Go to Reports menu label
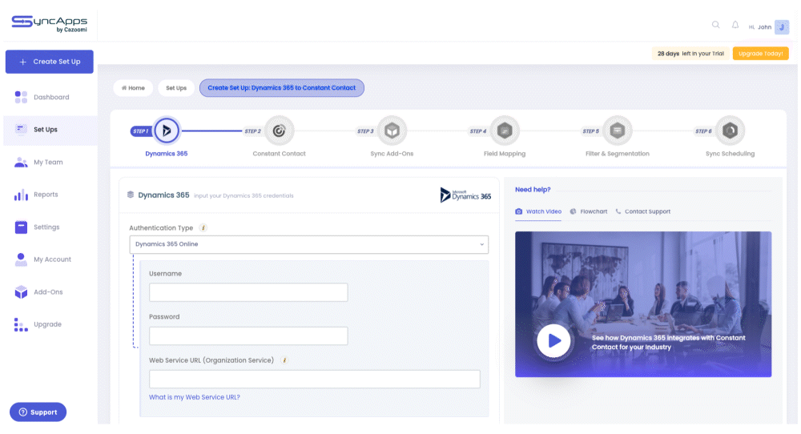 (46, 195)
